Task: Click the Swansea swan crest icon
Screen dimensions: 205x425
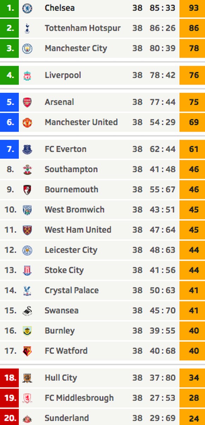Action: [27, 311]
